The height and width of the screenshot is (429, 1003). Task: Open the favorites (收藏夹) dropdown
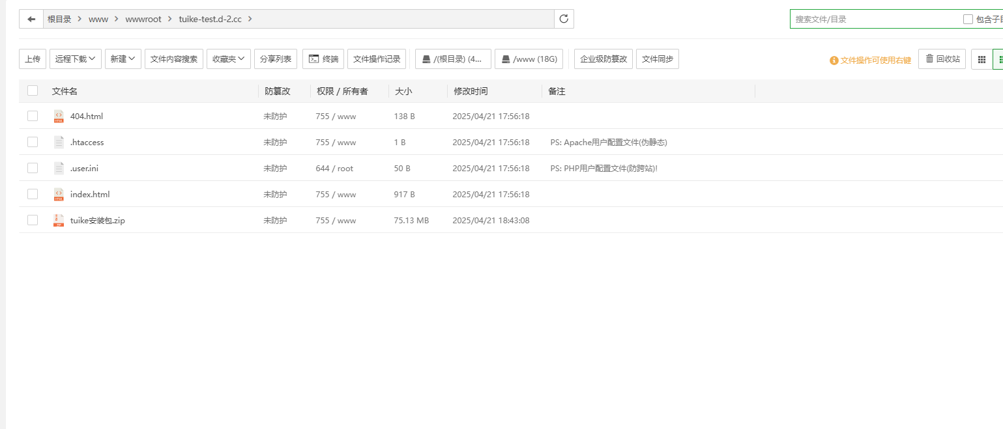pos(228,59)
